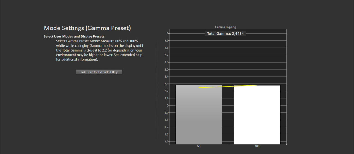Image resolution: width=354 pixels, height=154 pixels.
Task: Click the y-axis value 2,9
Action: (166, 41)
